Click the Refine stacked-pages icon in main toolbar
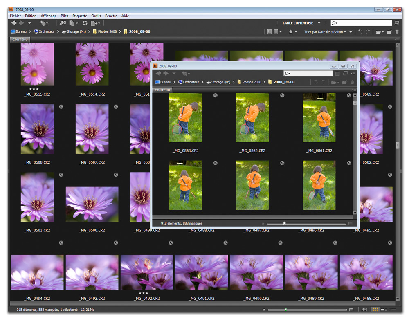Viewport: 409px width, 319px height. tap(72, 23)
